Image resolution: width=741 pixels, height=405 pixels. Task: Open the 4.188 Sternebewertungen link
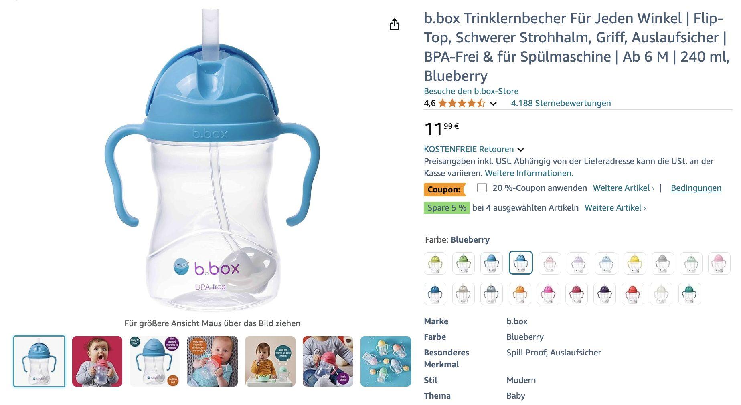(x=561, y=103)
